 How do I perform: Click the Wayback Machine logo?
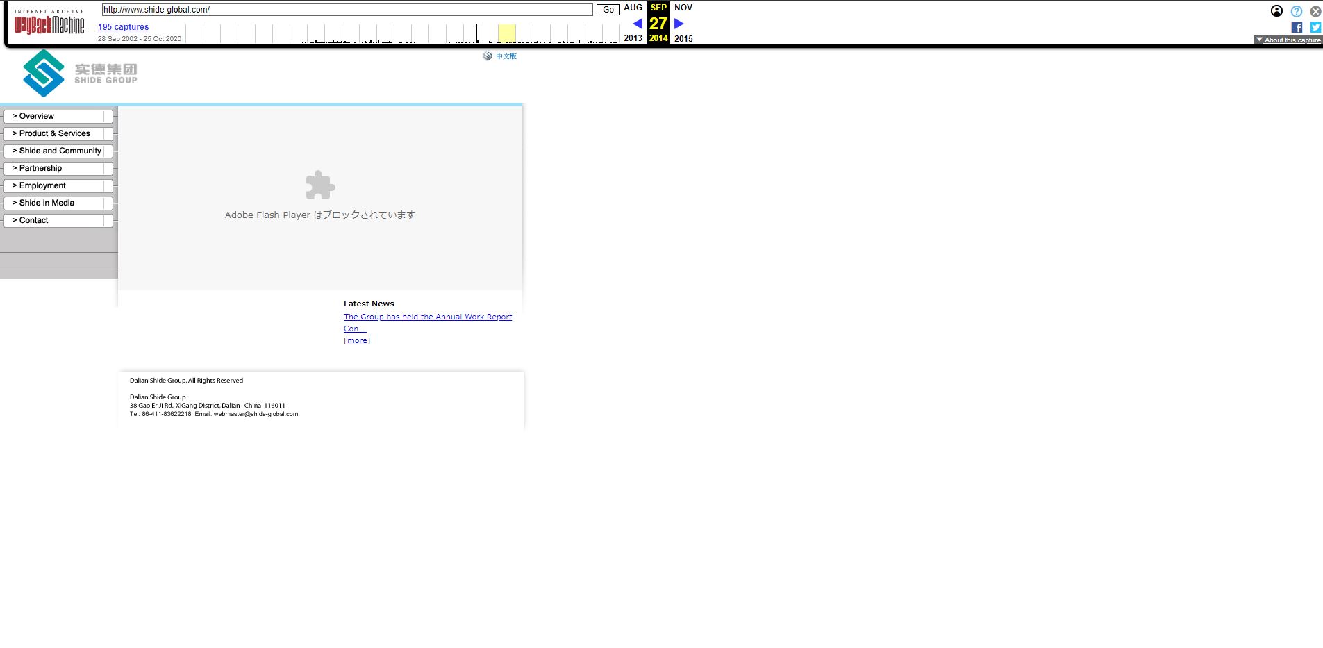49,25
